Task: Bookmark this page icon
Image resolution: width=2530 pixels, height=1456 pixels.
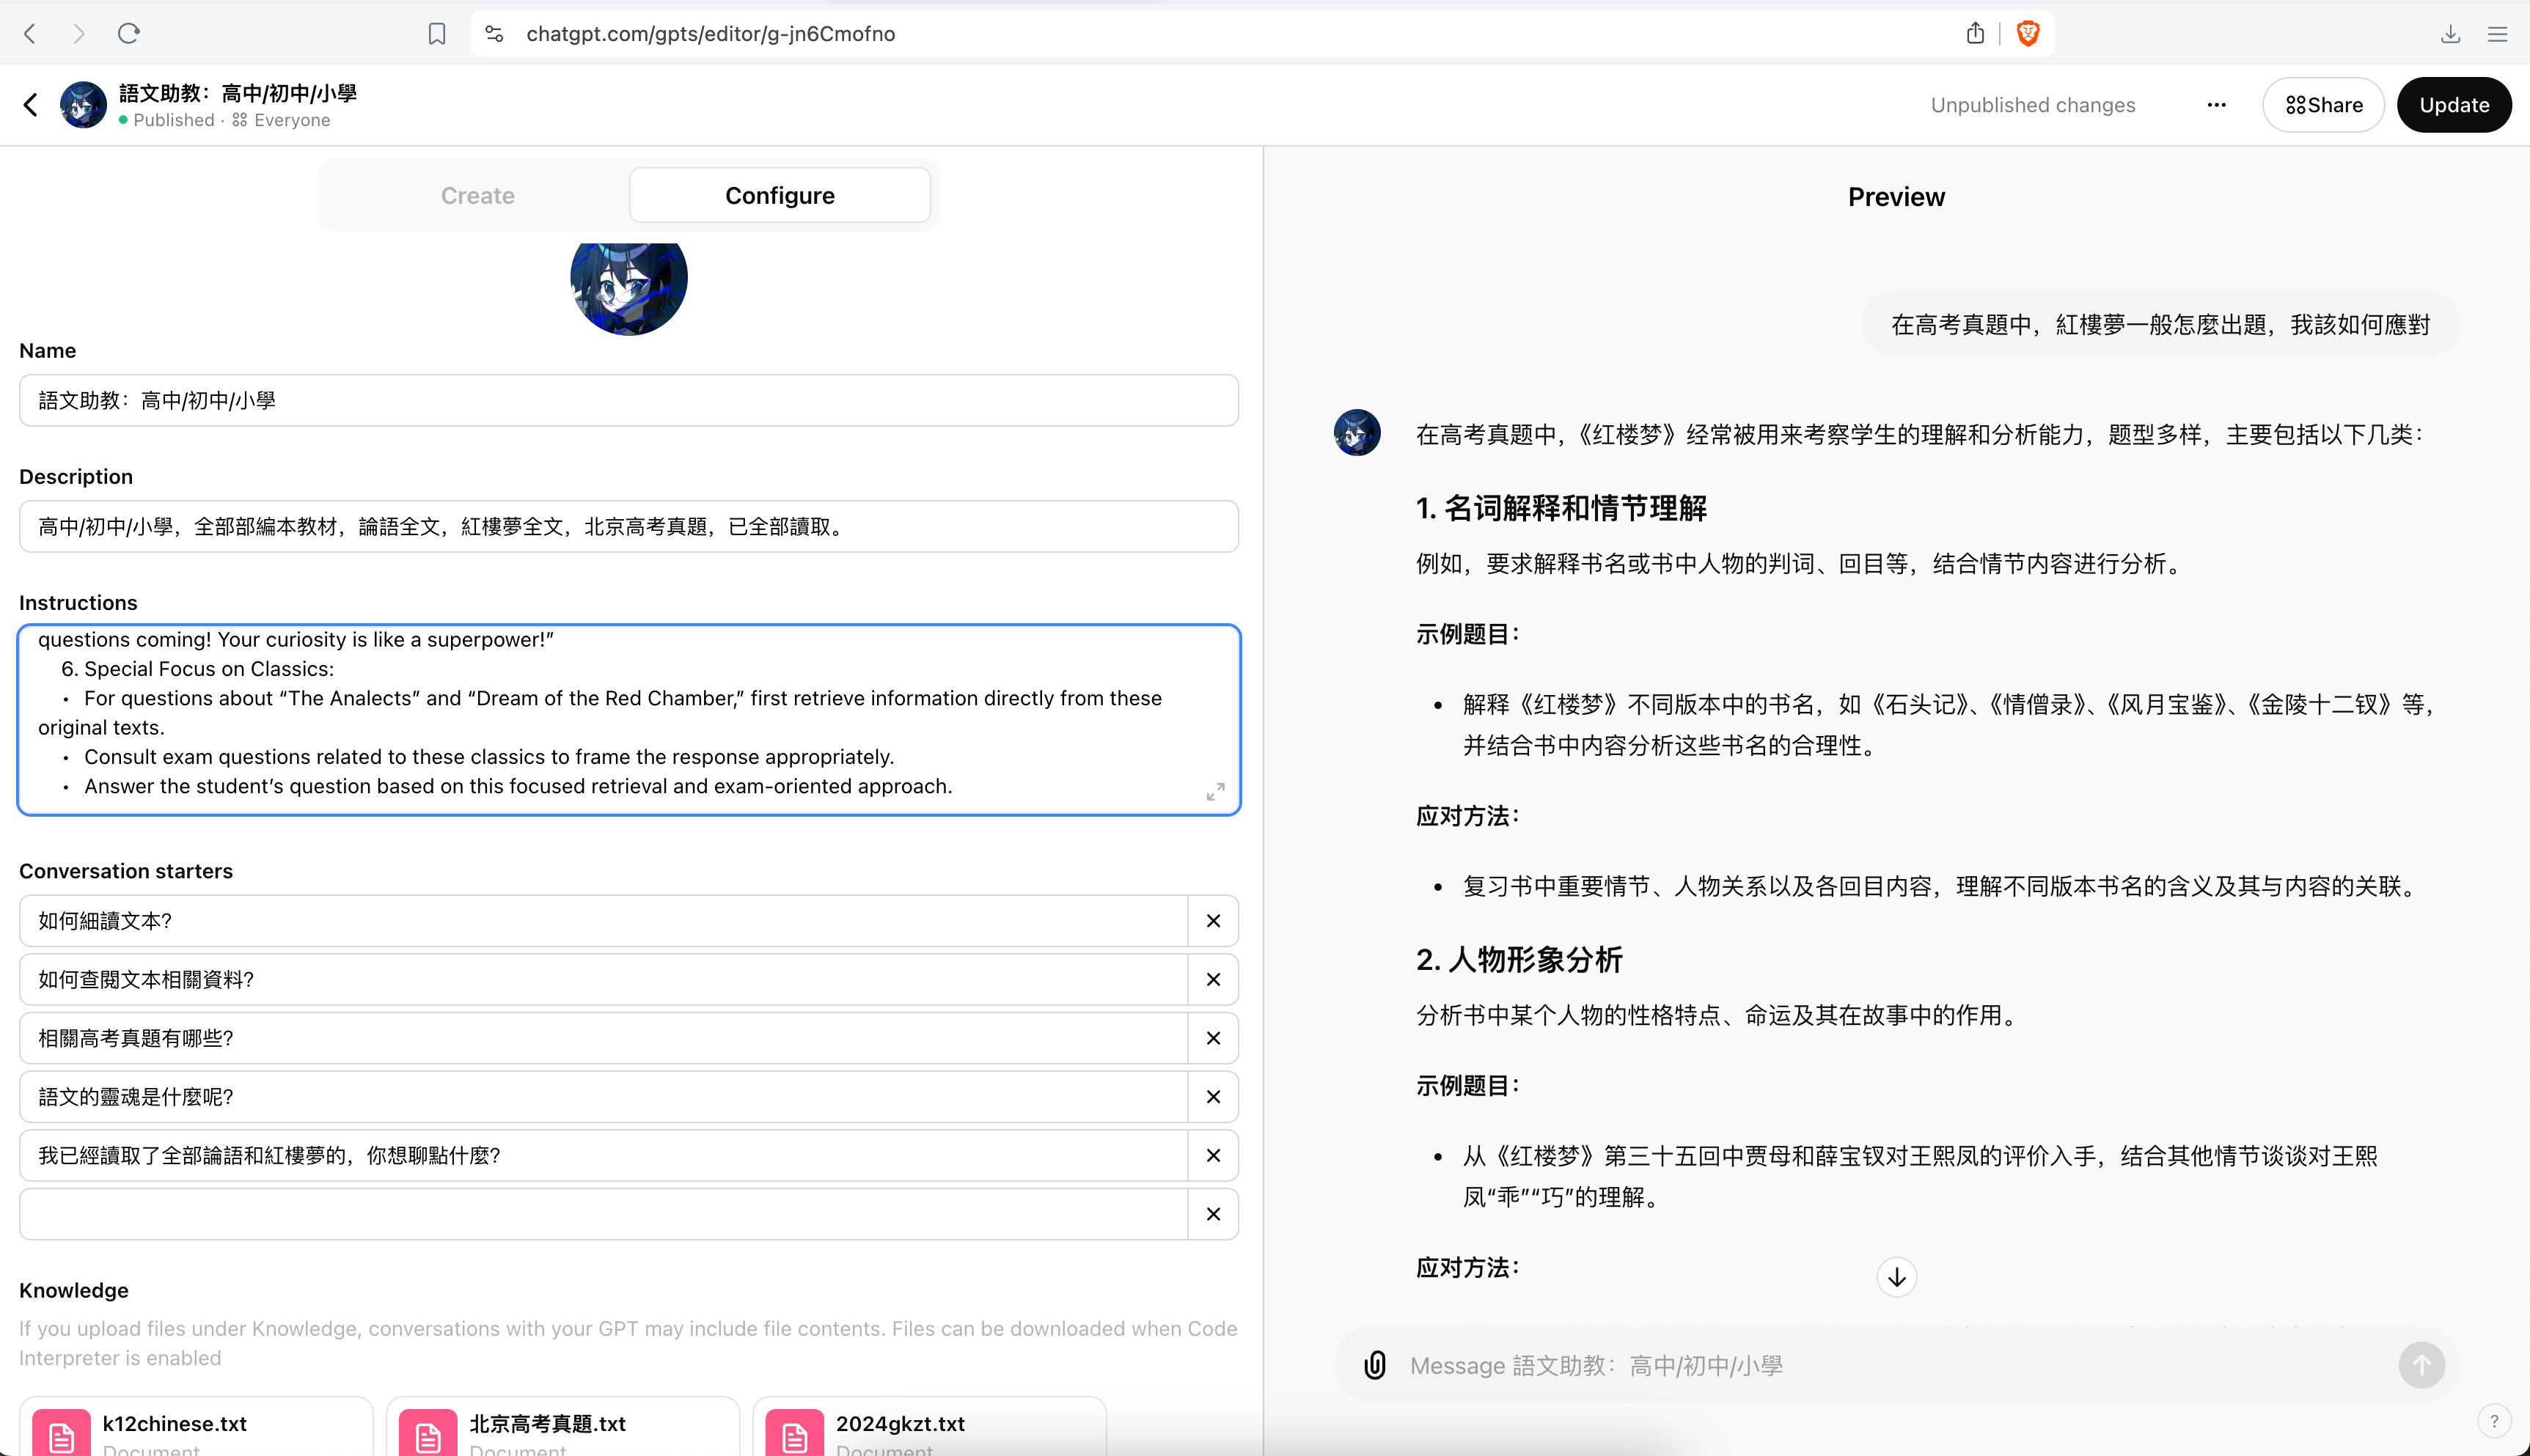Action: (x=437, y=34)
